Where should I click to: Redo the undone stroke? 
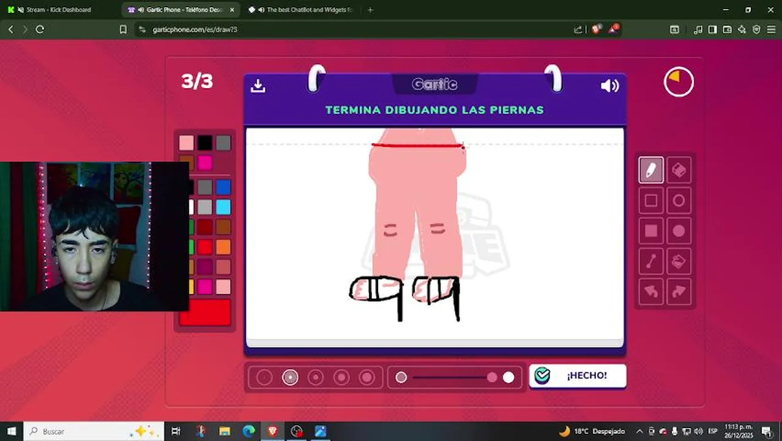(x=679, y=292)
